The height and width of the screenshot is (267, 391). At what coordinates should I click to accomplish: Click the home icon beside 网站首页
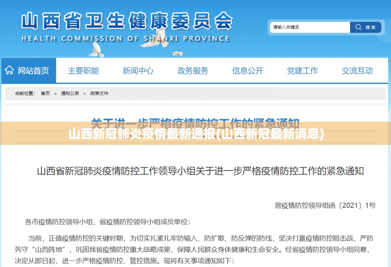[9, 70]
